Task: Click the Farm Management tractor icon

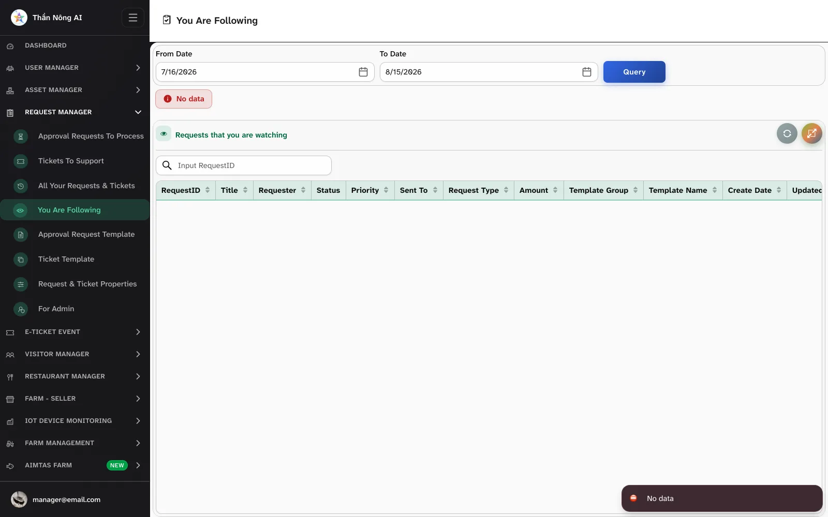Action: point(10,444)
